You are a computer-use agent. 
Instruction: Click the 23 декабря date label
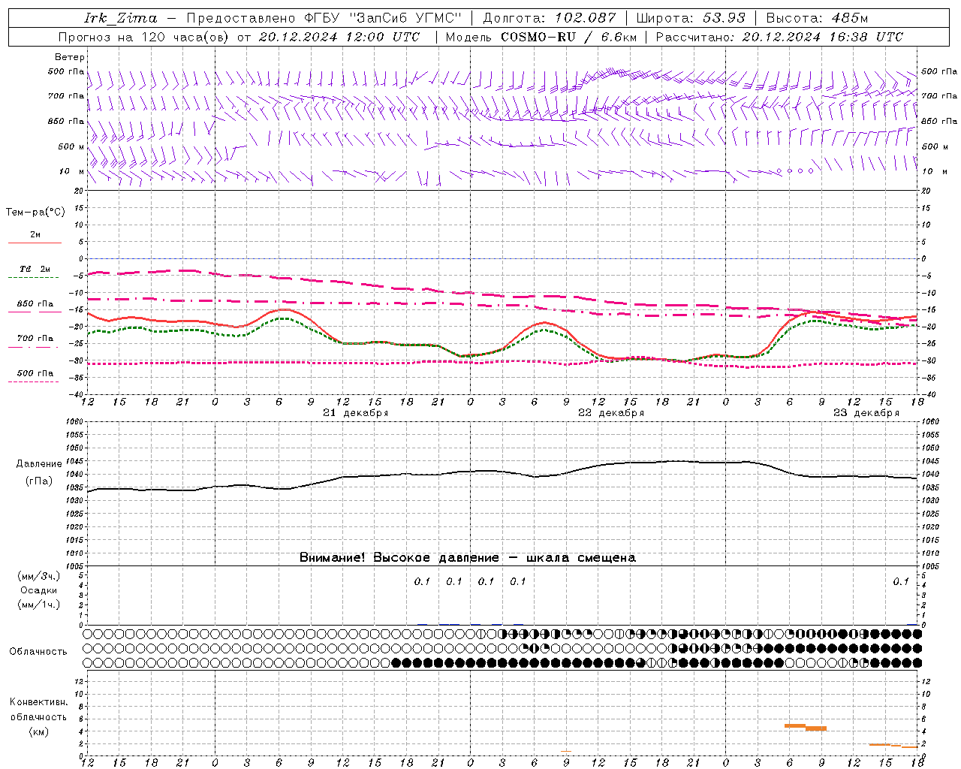click(x=866, y=413)
